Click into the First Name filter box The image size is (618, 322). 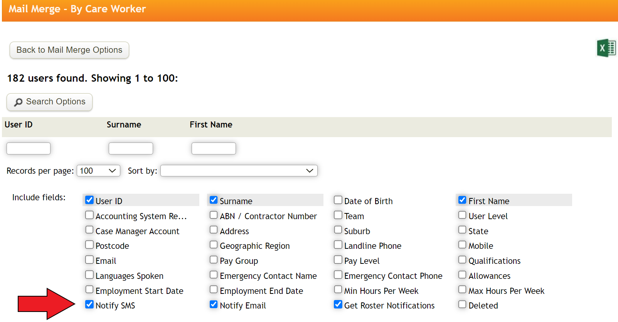[214, 148]
